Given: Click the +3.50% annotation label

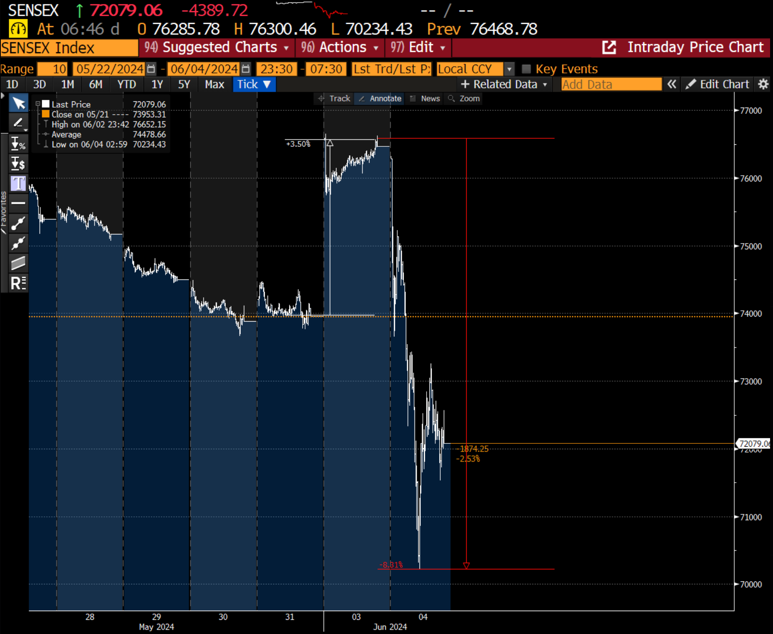Looking at the screenshot, I should coord(298,144).
